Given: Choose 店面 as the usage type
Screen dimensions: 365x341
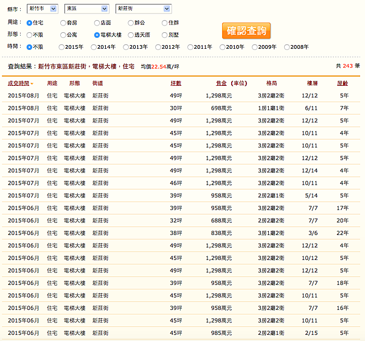Looking at the screenshot, I should point(97,23).
